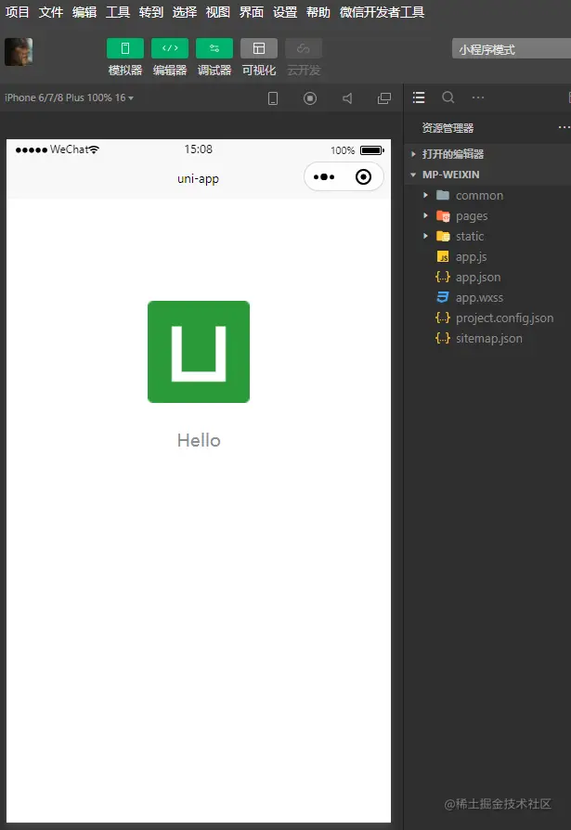Click the uni-app navigation title
Screen dimensions: 571x830
click(x=198, y=179)
